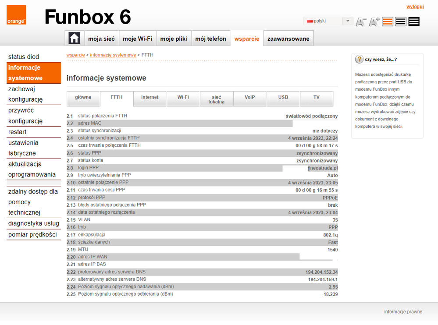Click the home icon in navigation bar

point(74,39)
